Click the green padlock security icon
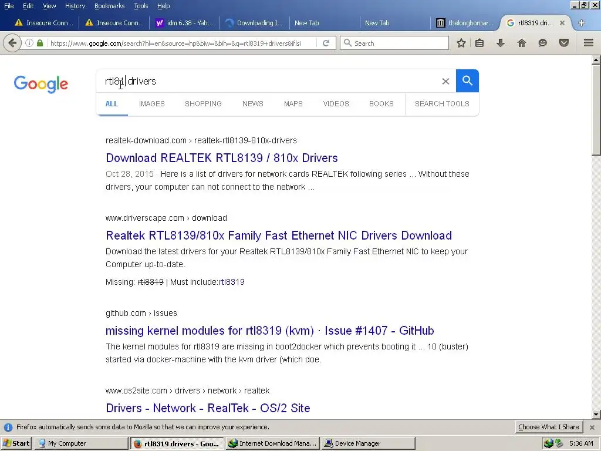601x451 pixels. pyautogui.click(x=40, y=43)
